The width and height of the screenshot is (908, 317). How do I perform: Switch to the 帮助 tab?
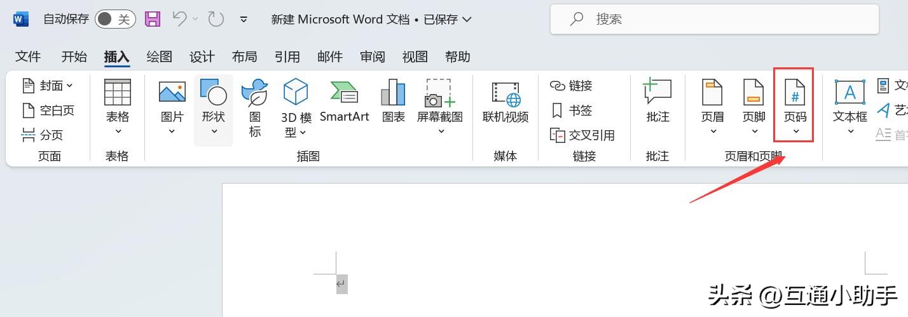pyautogui.click(x=458, y=57)
